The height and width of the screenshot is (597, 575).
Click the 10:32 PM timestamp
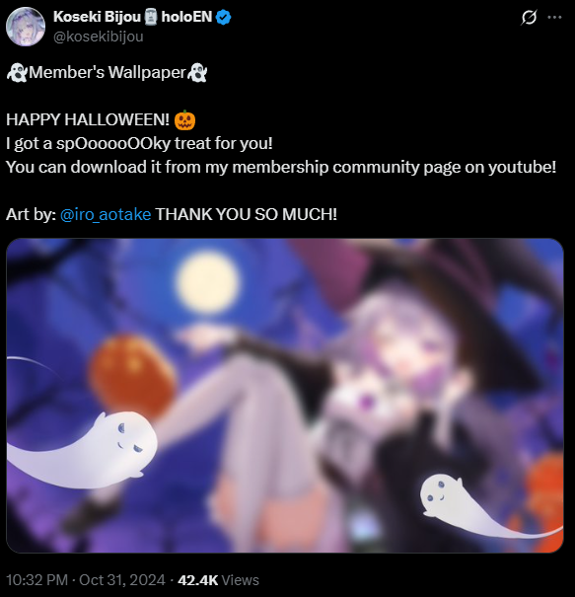[36, 580]
